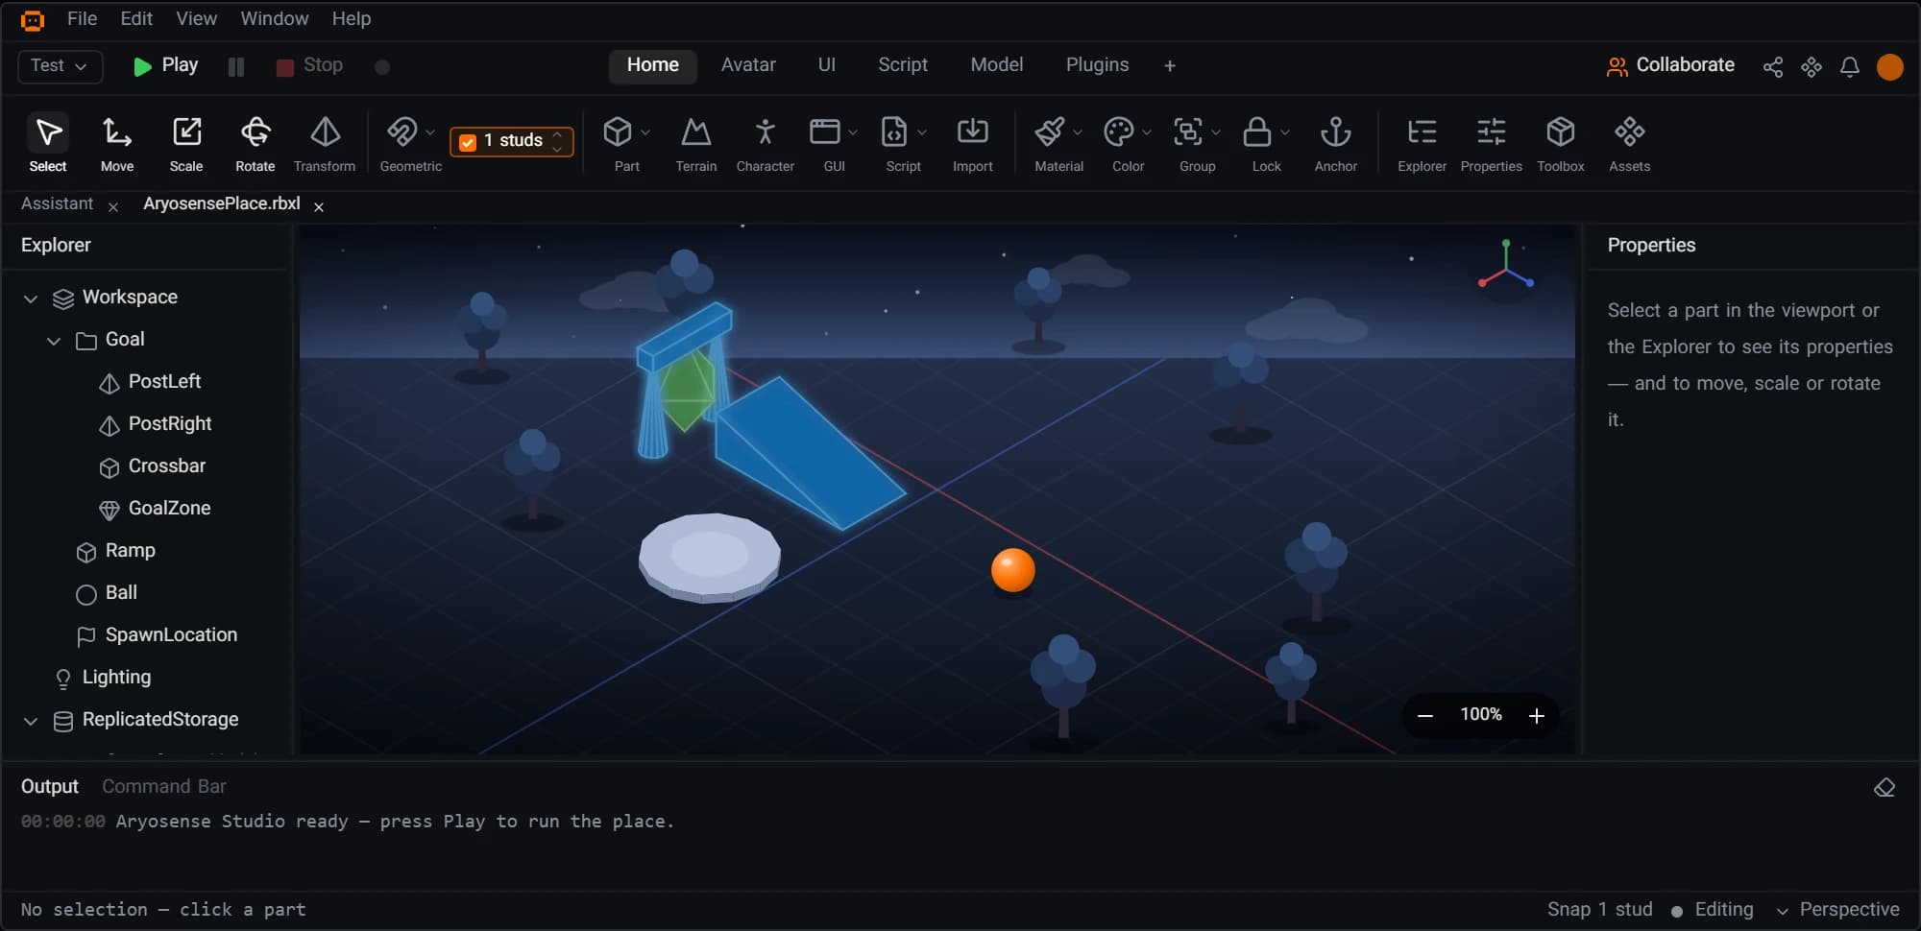Zoom out the viewport with minus button
The image size is (1921, 931).
pos(1425,716)
